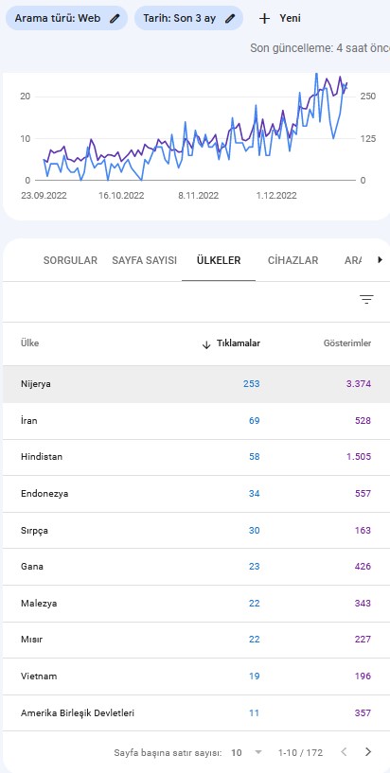Image resolution: width=390 pixels, height=773 pixels.
Task: Edit the Tarih: Son 3 ay pencil icon
Action: tap(230, 19)
